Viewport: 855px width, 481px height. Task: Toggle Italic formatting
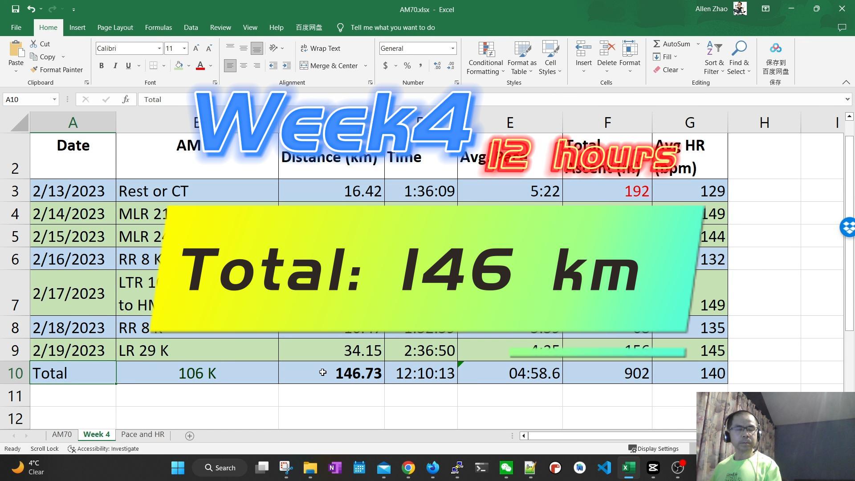(x=115, y=65)
